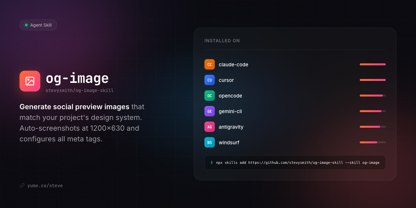The height and width of the screenshot is (208, 416).
Task: Click the antigravity progress bar
Action: pyautogui.click(x=373, y=127)
